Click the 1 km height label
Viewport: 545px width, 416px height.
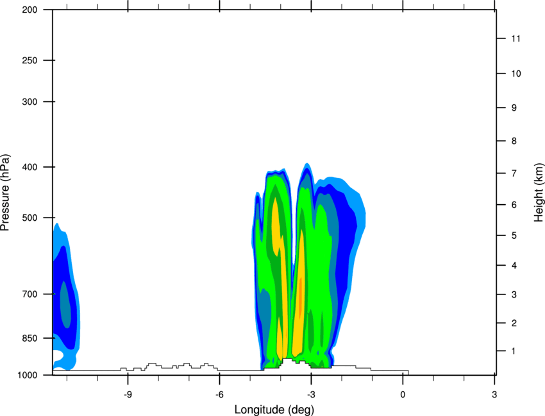[x=514, y=351]
